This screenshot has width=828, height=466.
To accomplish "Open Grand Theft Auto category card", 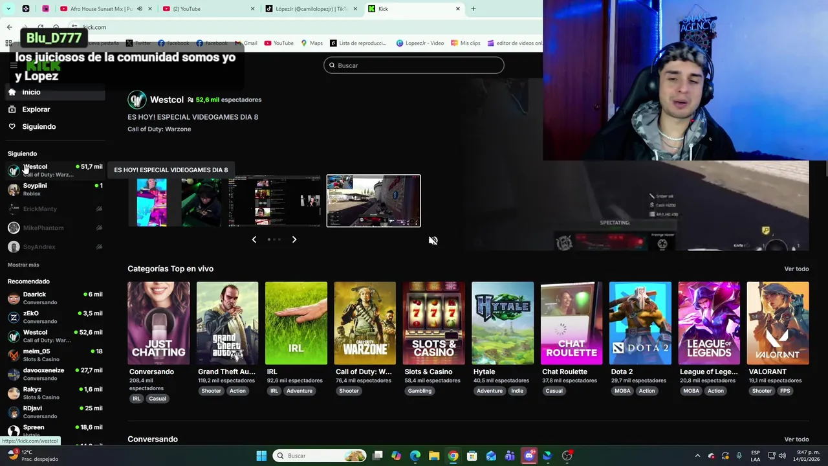I will (227, 323).
